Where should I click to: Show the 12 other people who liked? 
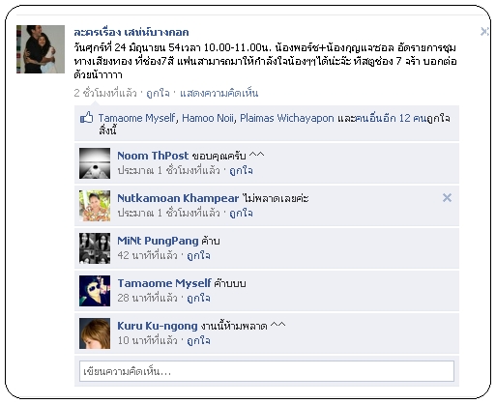[398, 118]
